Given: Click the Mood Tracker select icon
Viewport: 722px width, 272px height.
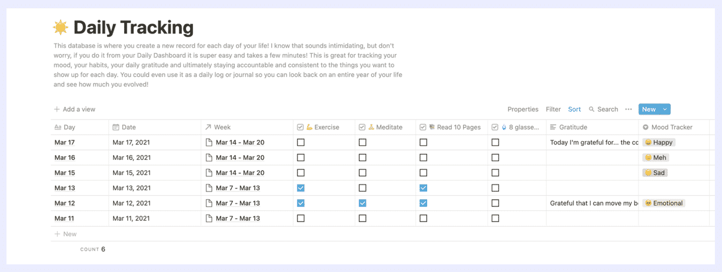Looking at the screenshot, I should pyautogui.click(x=646, y=127).
